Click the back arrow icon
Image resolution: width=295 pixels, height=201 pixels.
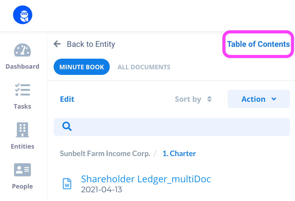[x=57, y=44]
